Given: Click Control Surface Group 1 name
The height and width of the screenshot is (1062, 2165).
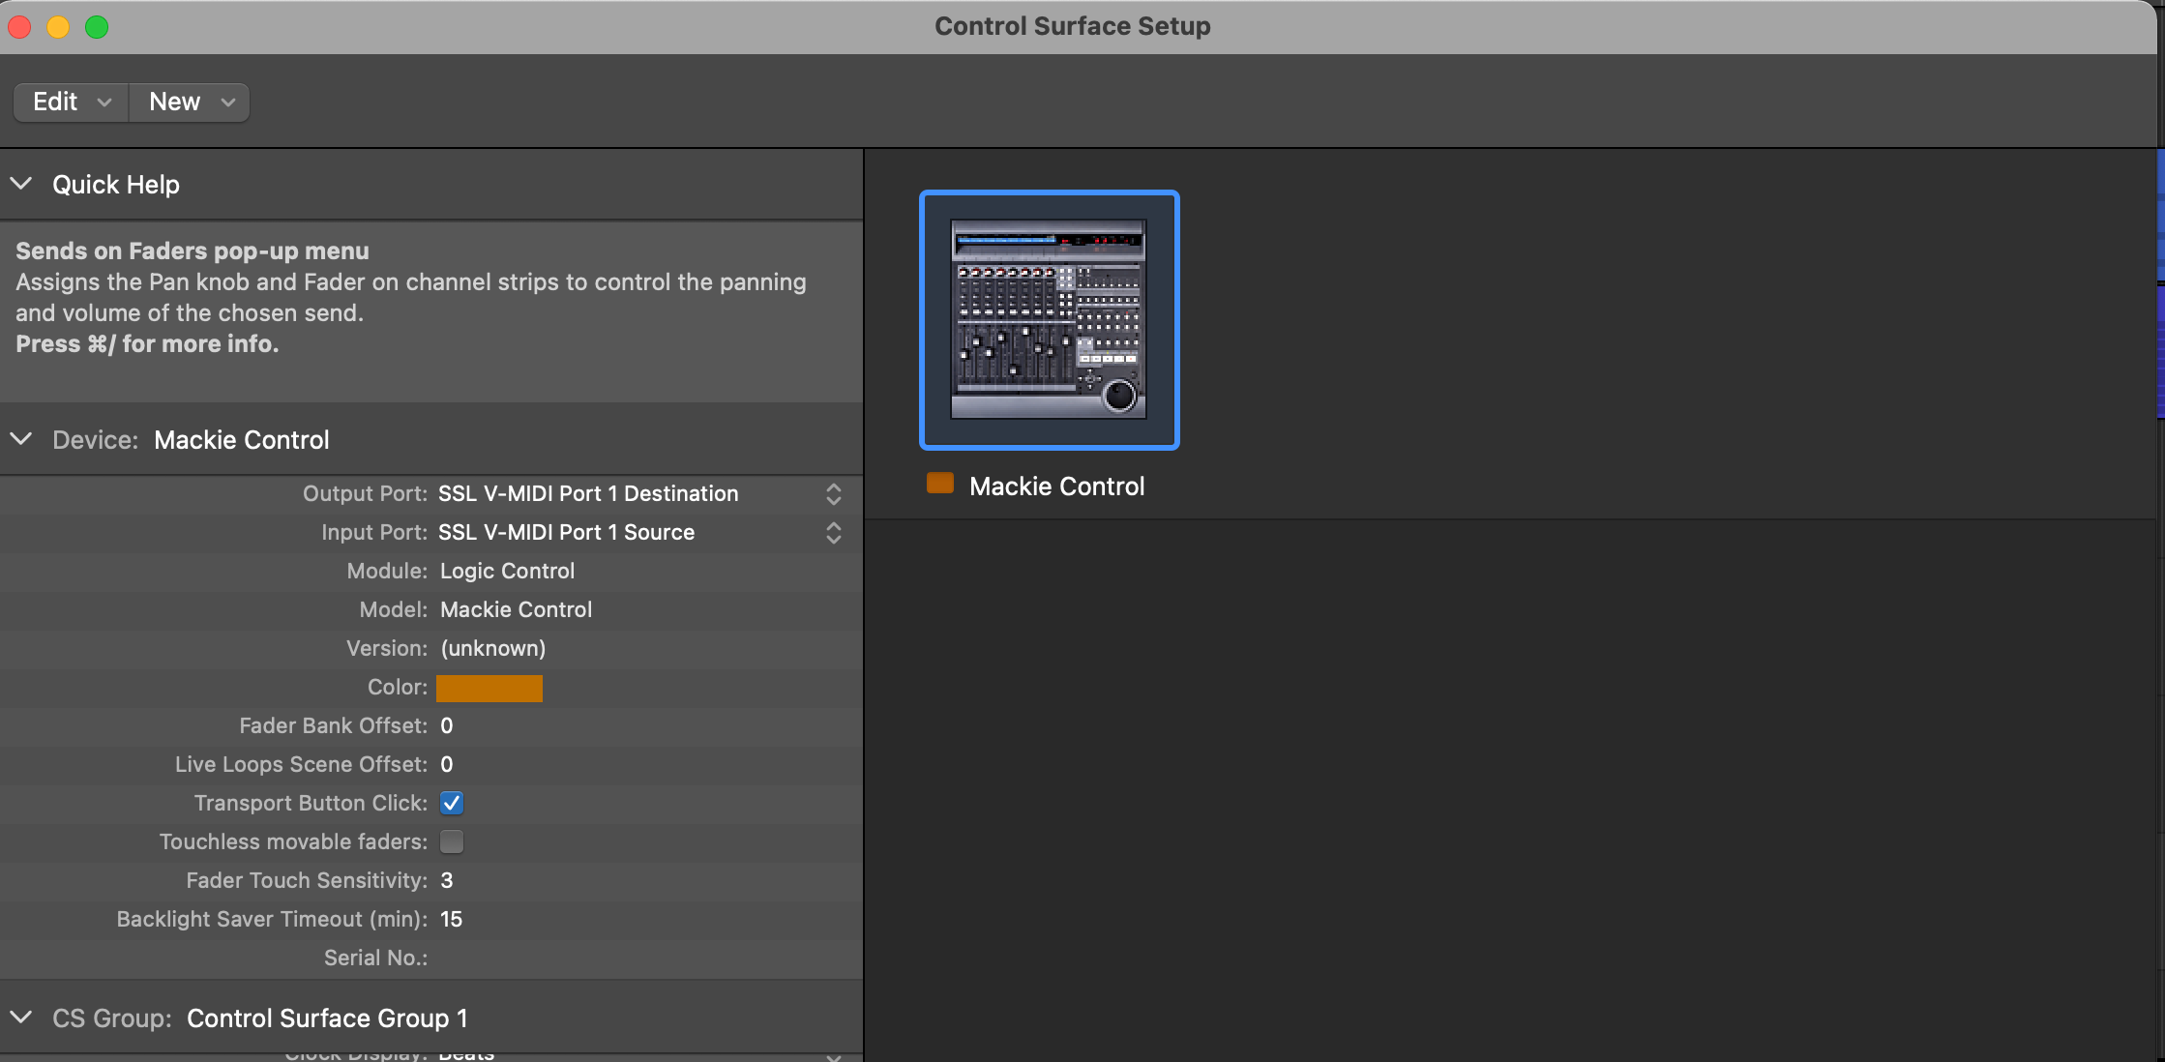Looking at the screenshot, I should [327, 1018].
